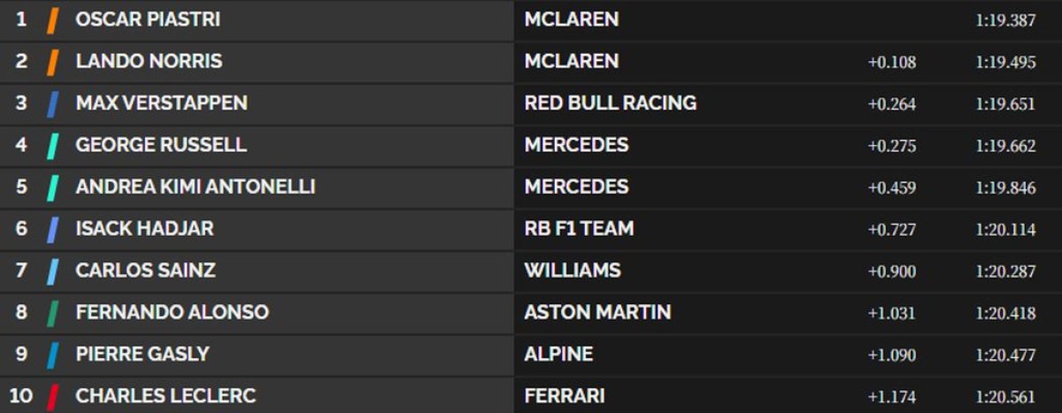Click the RB F1 Team label

coord(579,229)
